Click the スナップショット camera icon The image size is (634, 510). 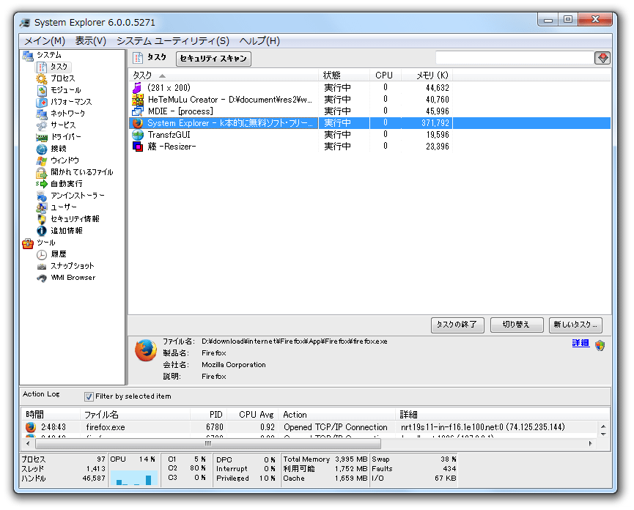click(x=42, y=267)
